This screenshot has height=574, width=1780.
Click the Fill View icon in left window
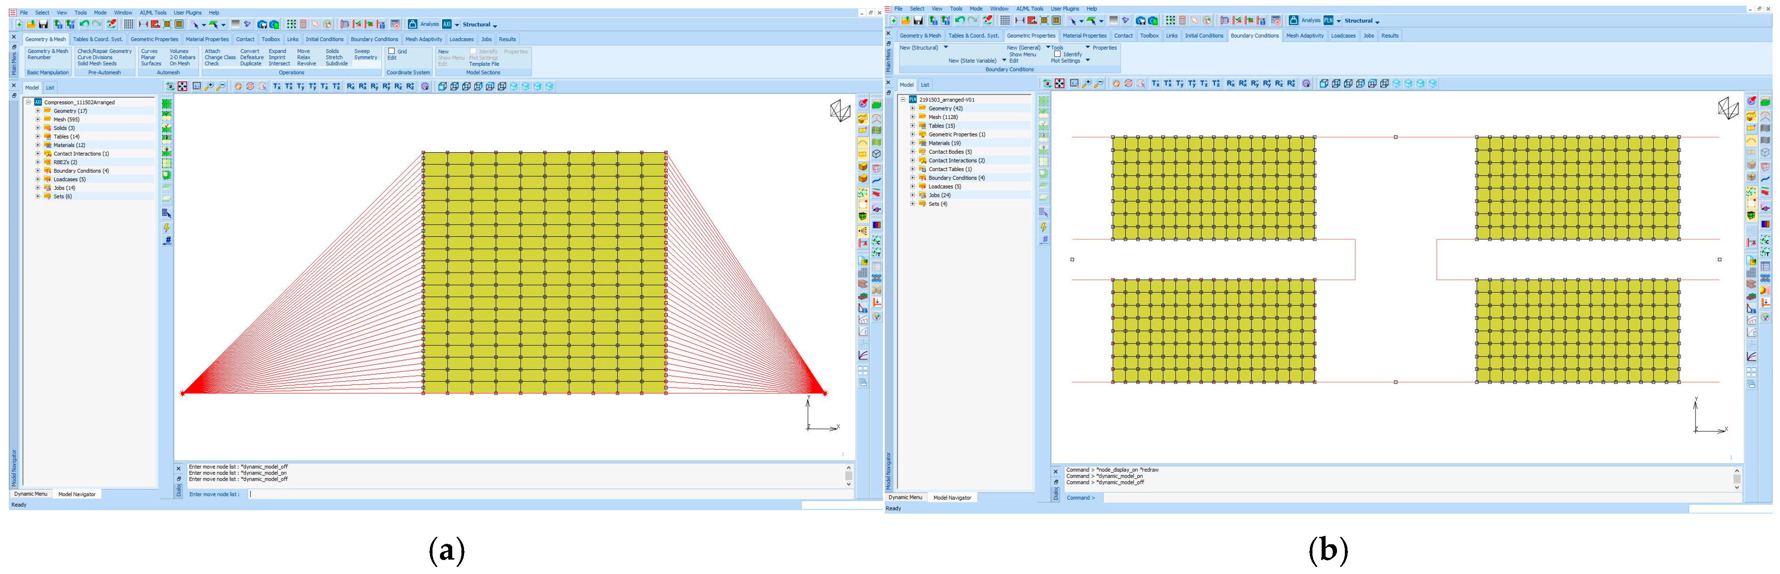click(183, 86)
